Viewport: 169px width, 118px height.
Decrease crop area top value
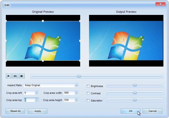[37, 101]
